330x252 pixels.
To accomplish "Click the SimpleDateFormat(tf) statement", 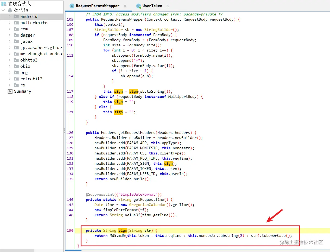I will [x=122, y=210].
